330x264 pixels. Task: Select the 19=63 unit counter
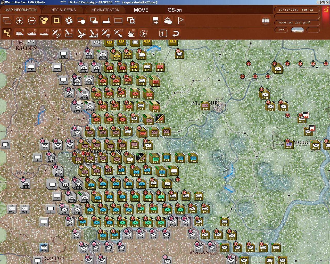78,108
